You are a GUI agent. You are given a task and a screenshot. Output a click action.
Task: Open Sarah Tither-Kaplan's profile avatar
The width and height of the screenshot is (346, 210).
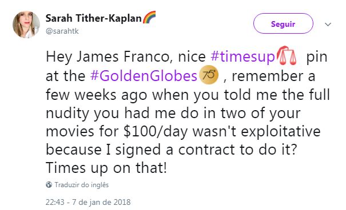[x=26, y=25]
